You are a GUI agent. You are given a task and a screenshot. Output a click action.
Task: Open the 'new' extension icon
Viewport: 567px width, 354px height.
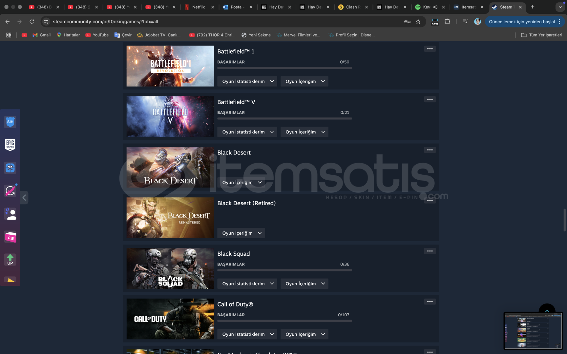tap(435, 22)
